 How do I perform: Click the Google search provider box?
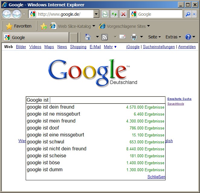[x=156, y=14]
